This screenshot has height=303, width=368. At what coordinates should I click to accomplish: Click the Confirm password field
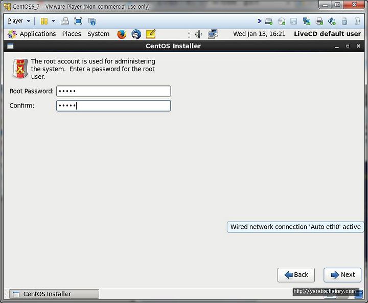113,106
